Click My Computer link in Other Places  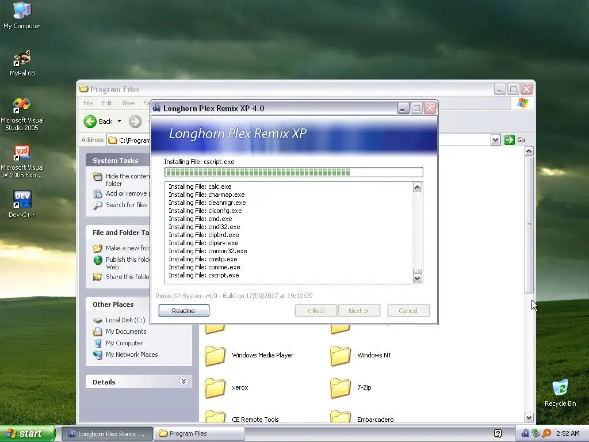[x=124, y=343]
